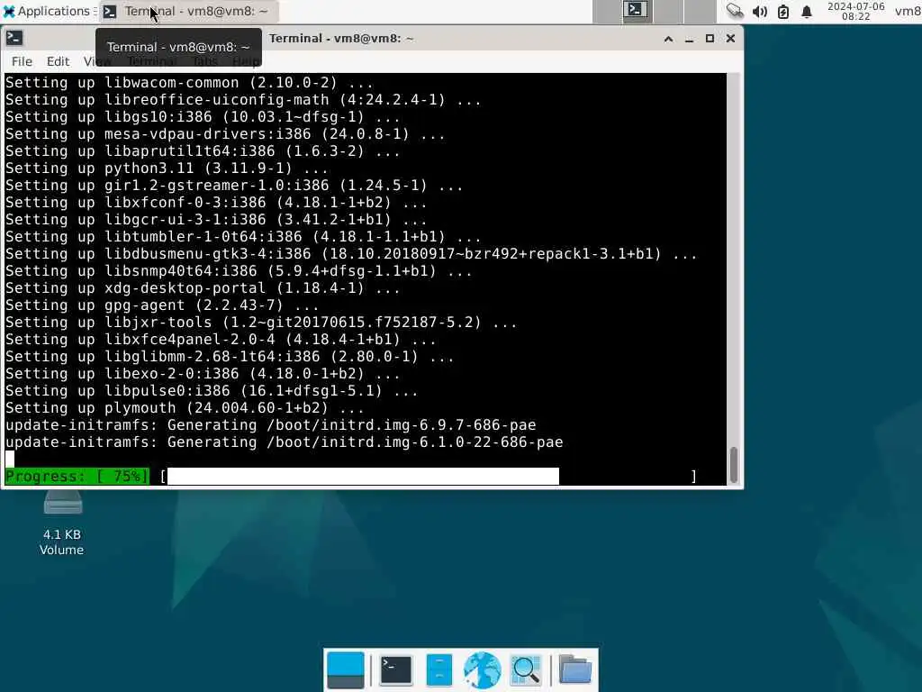This screenshot has height=692, width=922.
Task: Click the roll-up arrow in Terminal titlebar
Action: point(669,39)
